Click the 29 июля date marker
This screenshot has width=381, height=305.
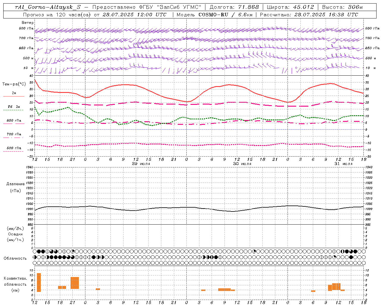coord(141,164)
